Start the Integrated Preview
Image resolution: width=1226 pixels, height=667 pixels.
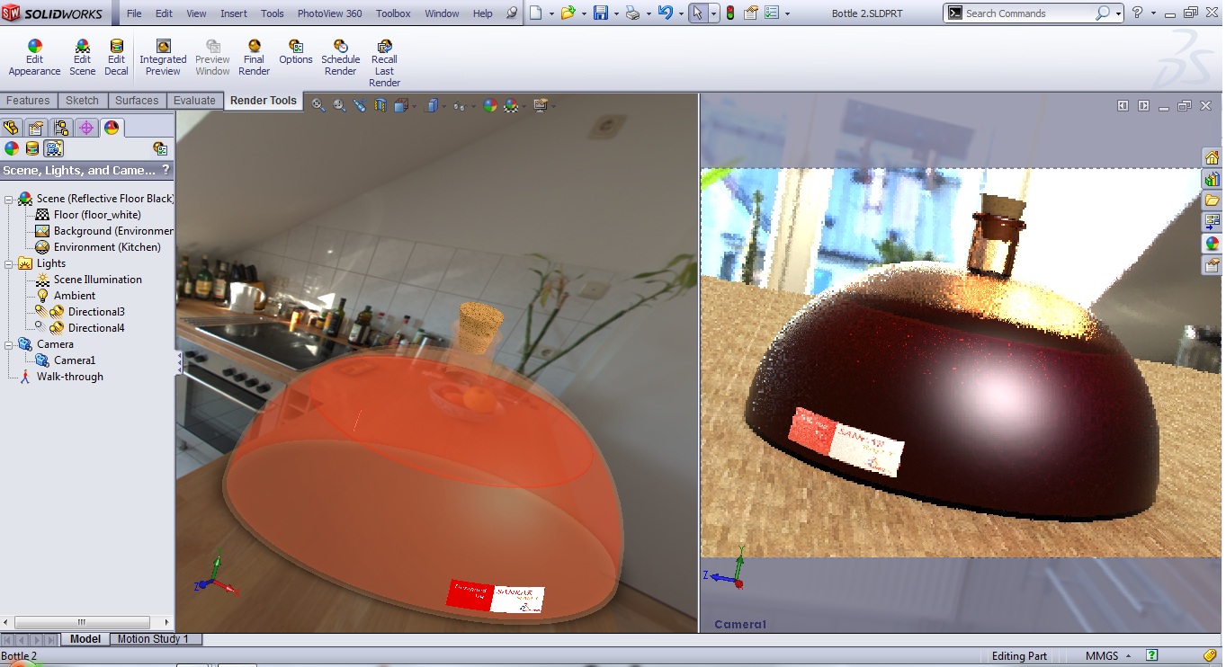point(163,58)
